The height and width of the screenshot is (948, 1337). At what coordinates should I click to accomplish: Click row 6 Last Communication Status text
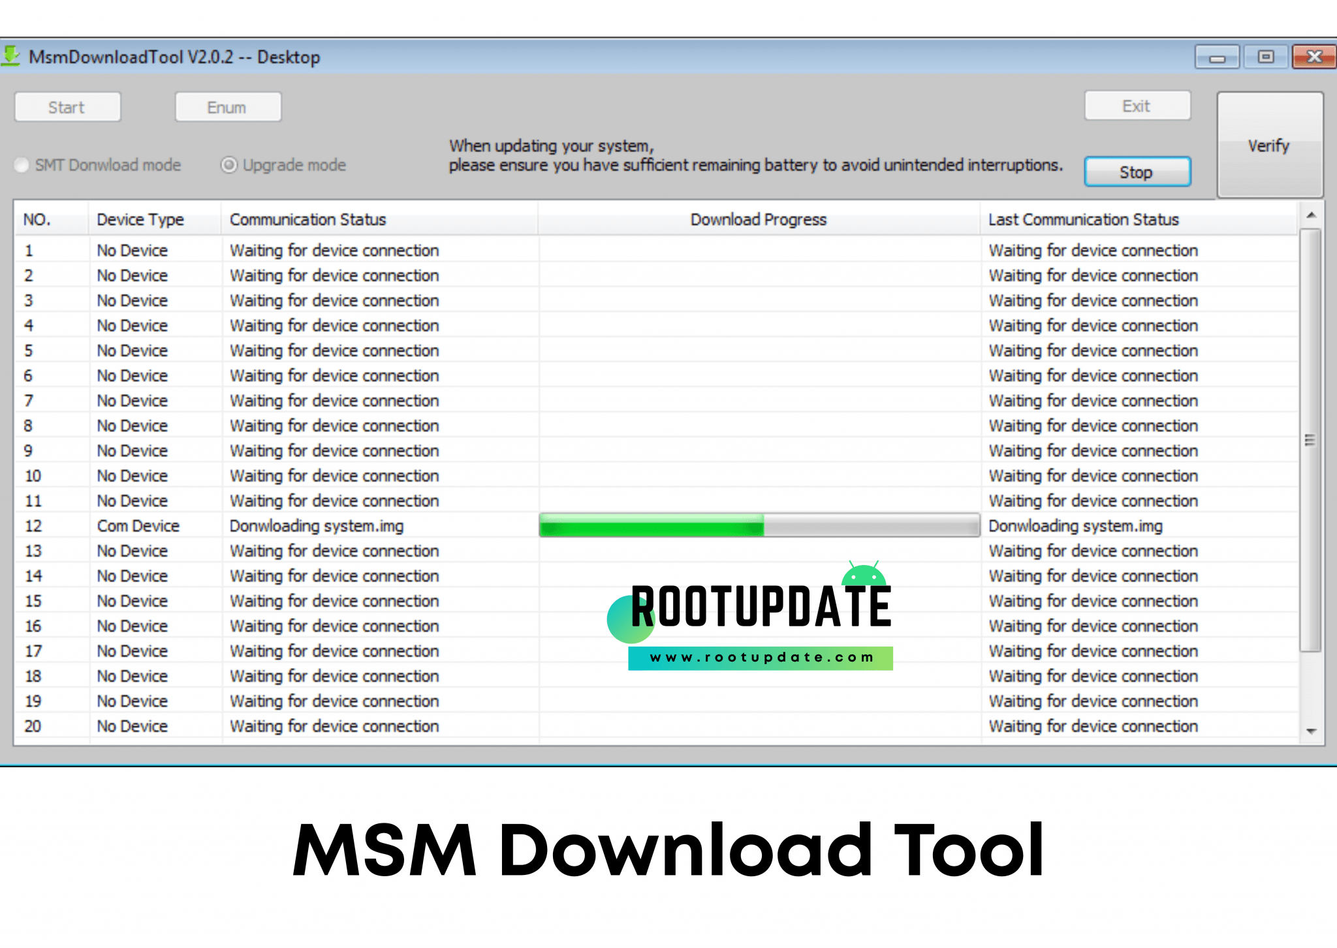click(x=1093, y=376)
